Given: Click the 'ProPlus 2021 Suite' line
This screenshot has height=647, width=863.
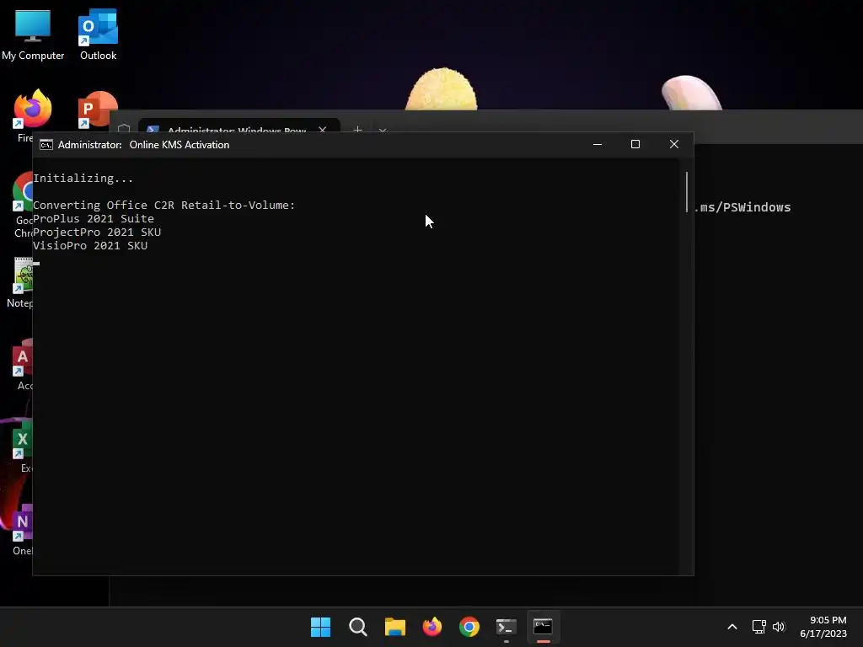Looking at the screenshot, I should pyautogui.click(x=94, y=218).
